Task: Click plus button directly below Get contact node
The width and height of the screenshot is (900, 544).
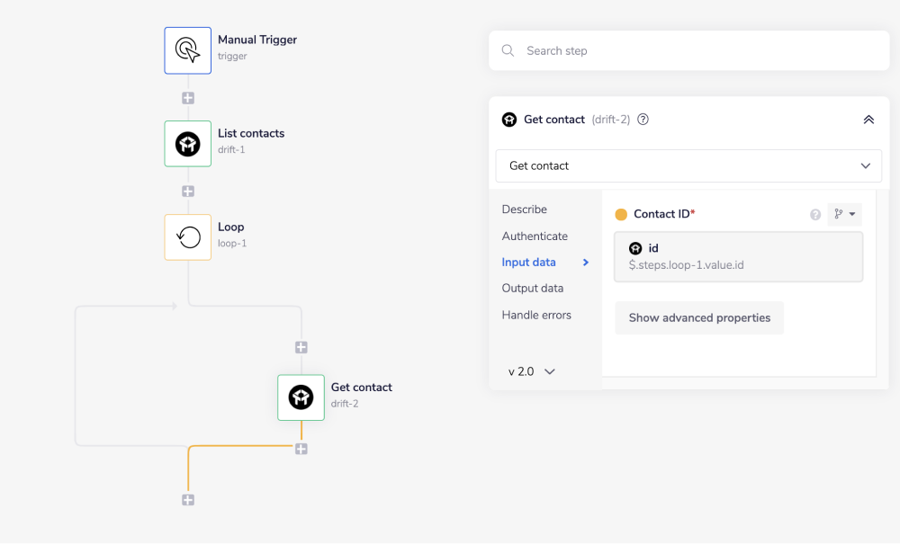Action: click(x=301, y=449)
